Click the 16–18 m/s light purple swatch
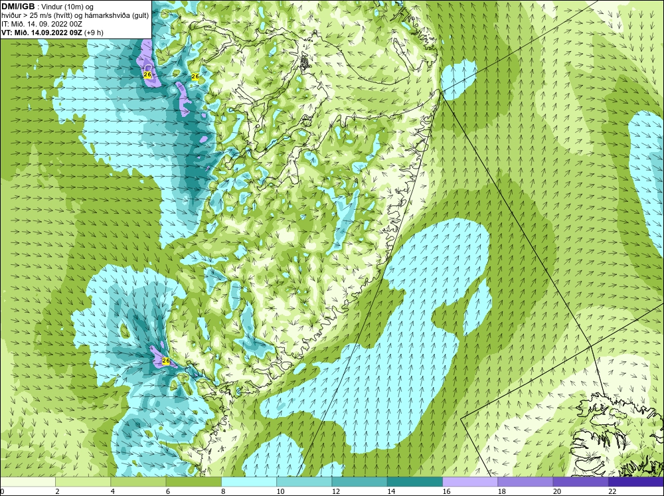The image size is (664, 496). (470, 482)
